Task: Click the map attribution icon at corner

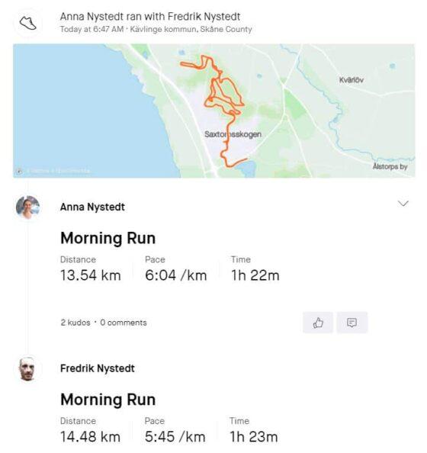Action: tap(19, 171)
